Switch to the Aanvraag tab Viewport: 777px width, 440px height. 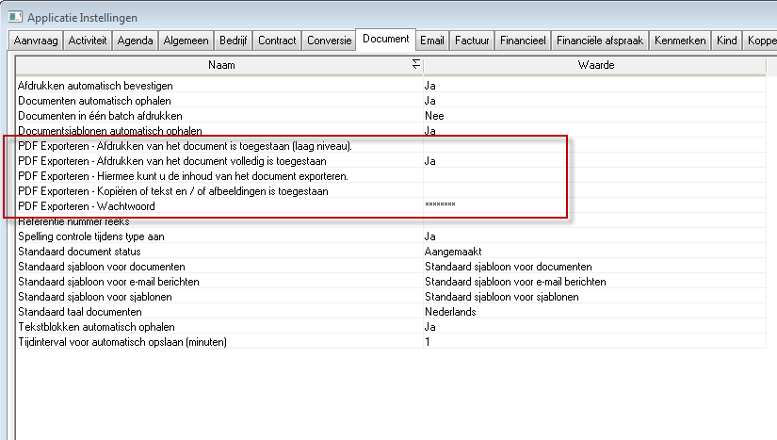pyautogui.click(x=37, y=41)
